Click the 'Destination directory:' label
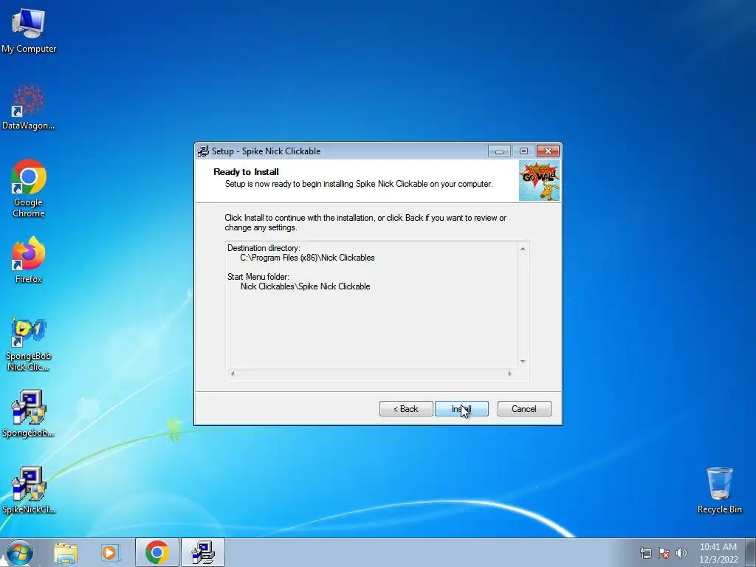 264,248
